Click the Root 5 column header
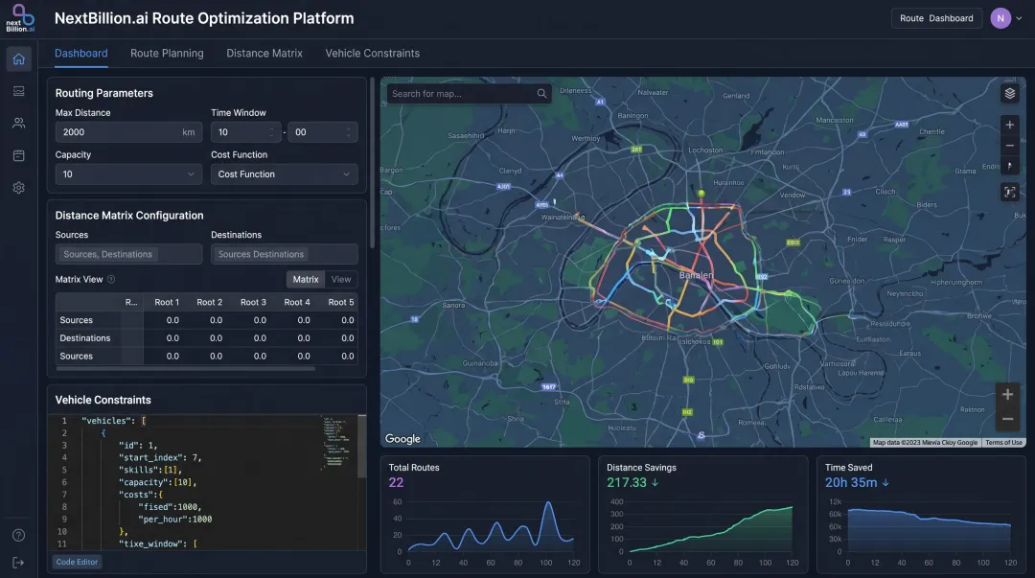1035x578 pixels. [x=340, y=302]
